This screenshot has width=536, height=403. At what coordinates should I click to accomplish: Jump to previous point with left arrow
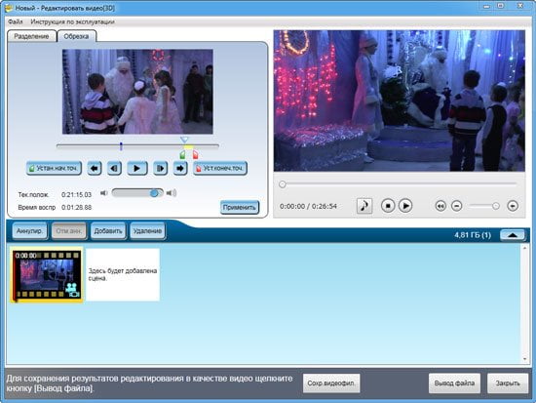click(x=95, y=168)
